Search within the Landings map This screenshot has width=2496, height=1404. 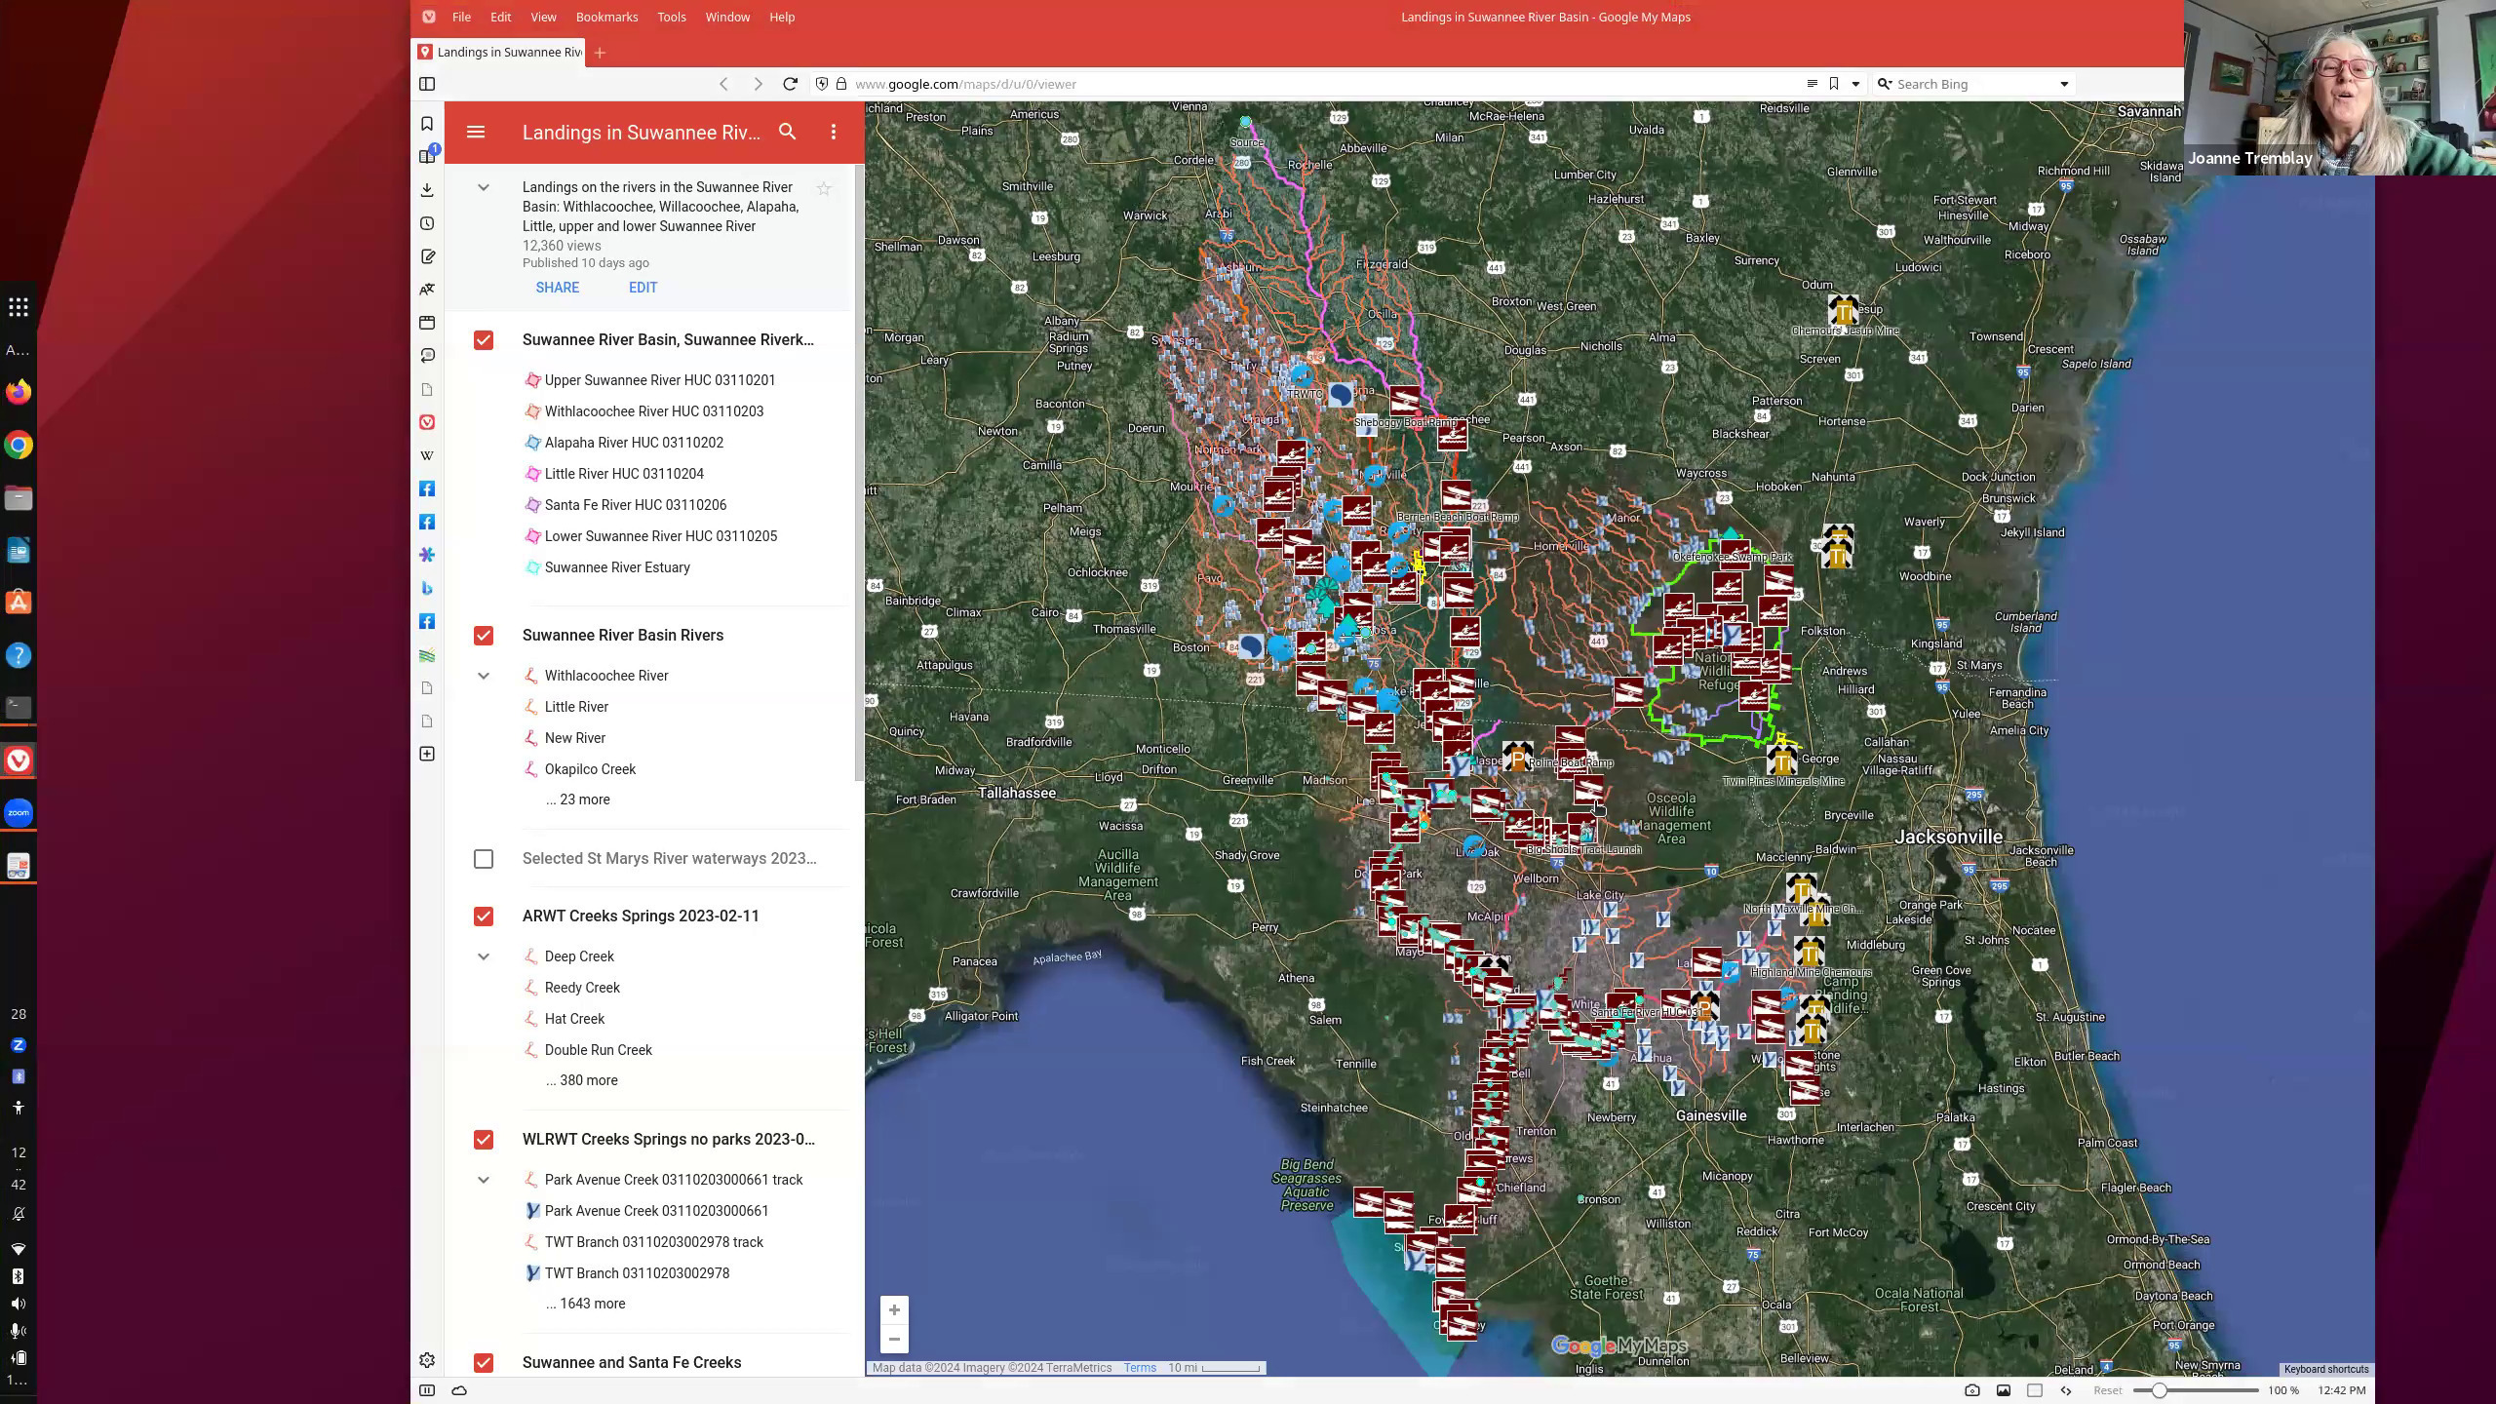pyautogui.click(x=788, y=132)
